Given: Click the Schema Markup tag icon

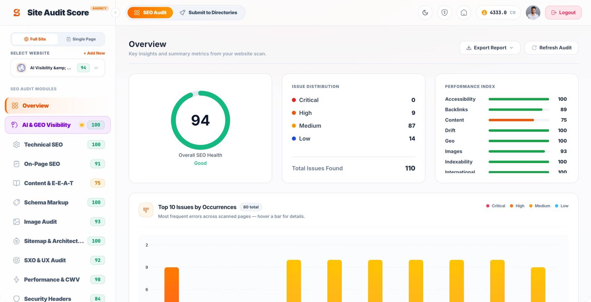Looking at the screenshot, I should click(x=17, y=202).
